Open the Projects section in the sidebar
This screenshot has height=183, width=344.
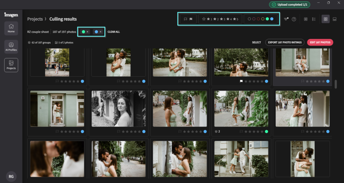point(11,65)
